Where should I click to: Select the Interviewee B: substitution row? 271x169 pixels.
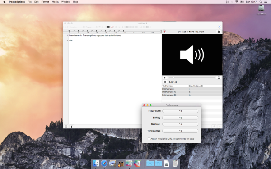click(x=192, y=95)
